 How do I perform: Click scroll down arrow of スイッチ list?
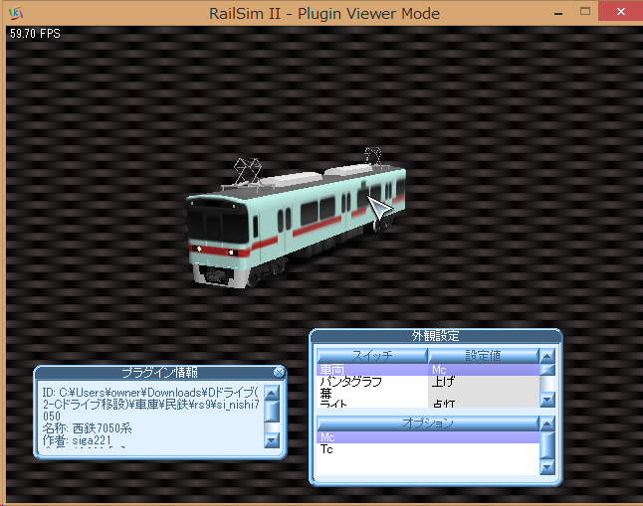(x=547, y=400)
